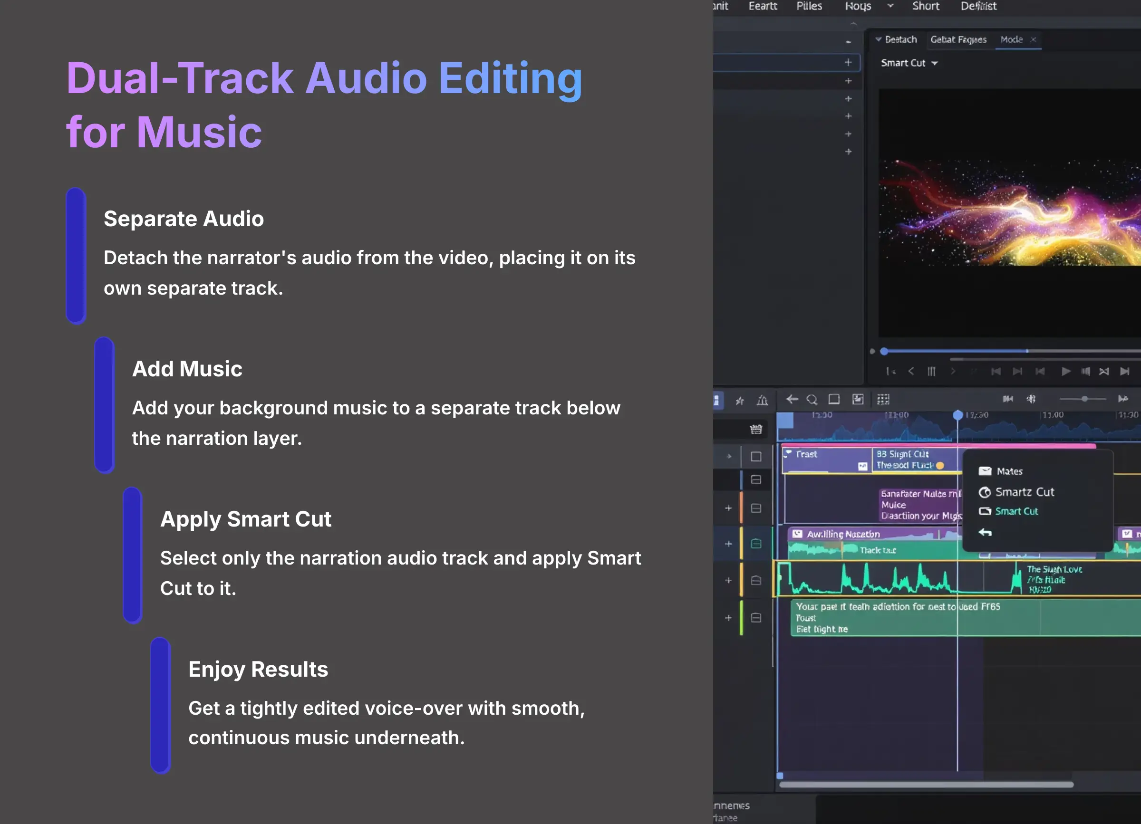Click the orange dot on the BB Siignt Cut clip

click(x=940, y=466)
